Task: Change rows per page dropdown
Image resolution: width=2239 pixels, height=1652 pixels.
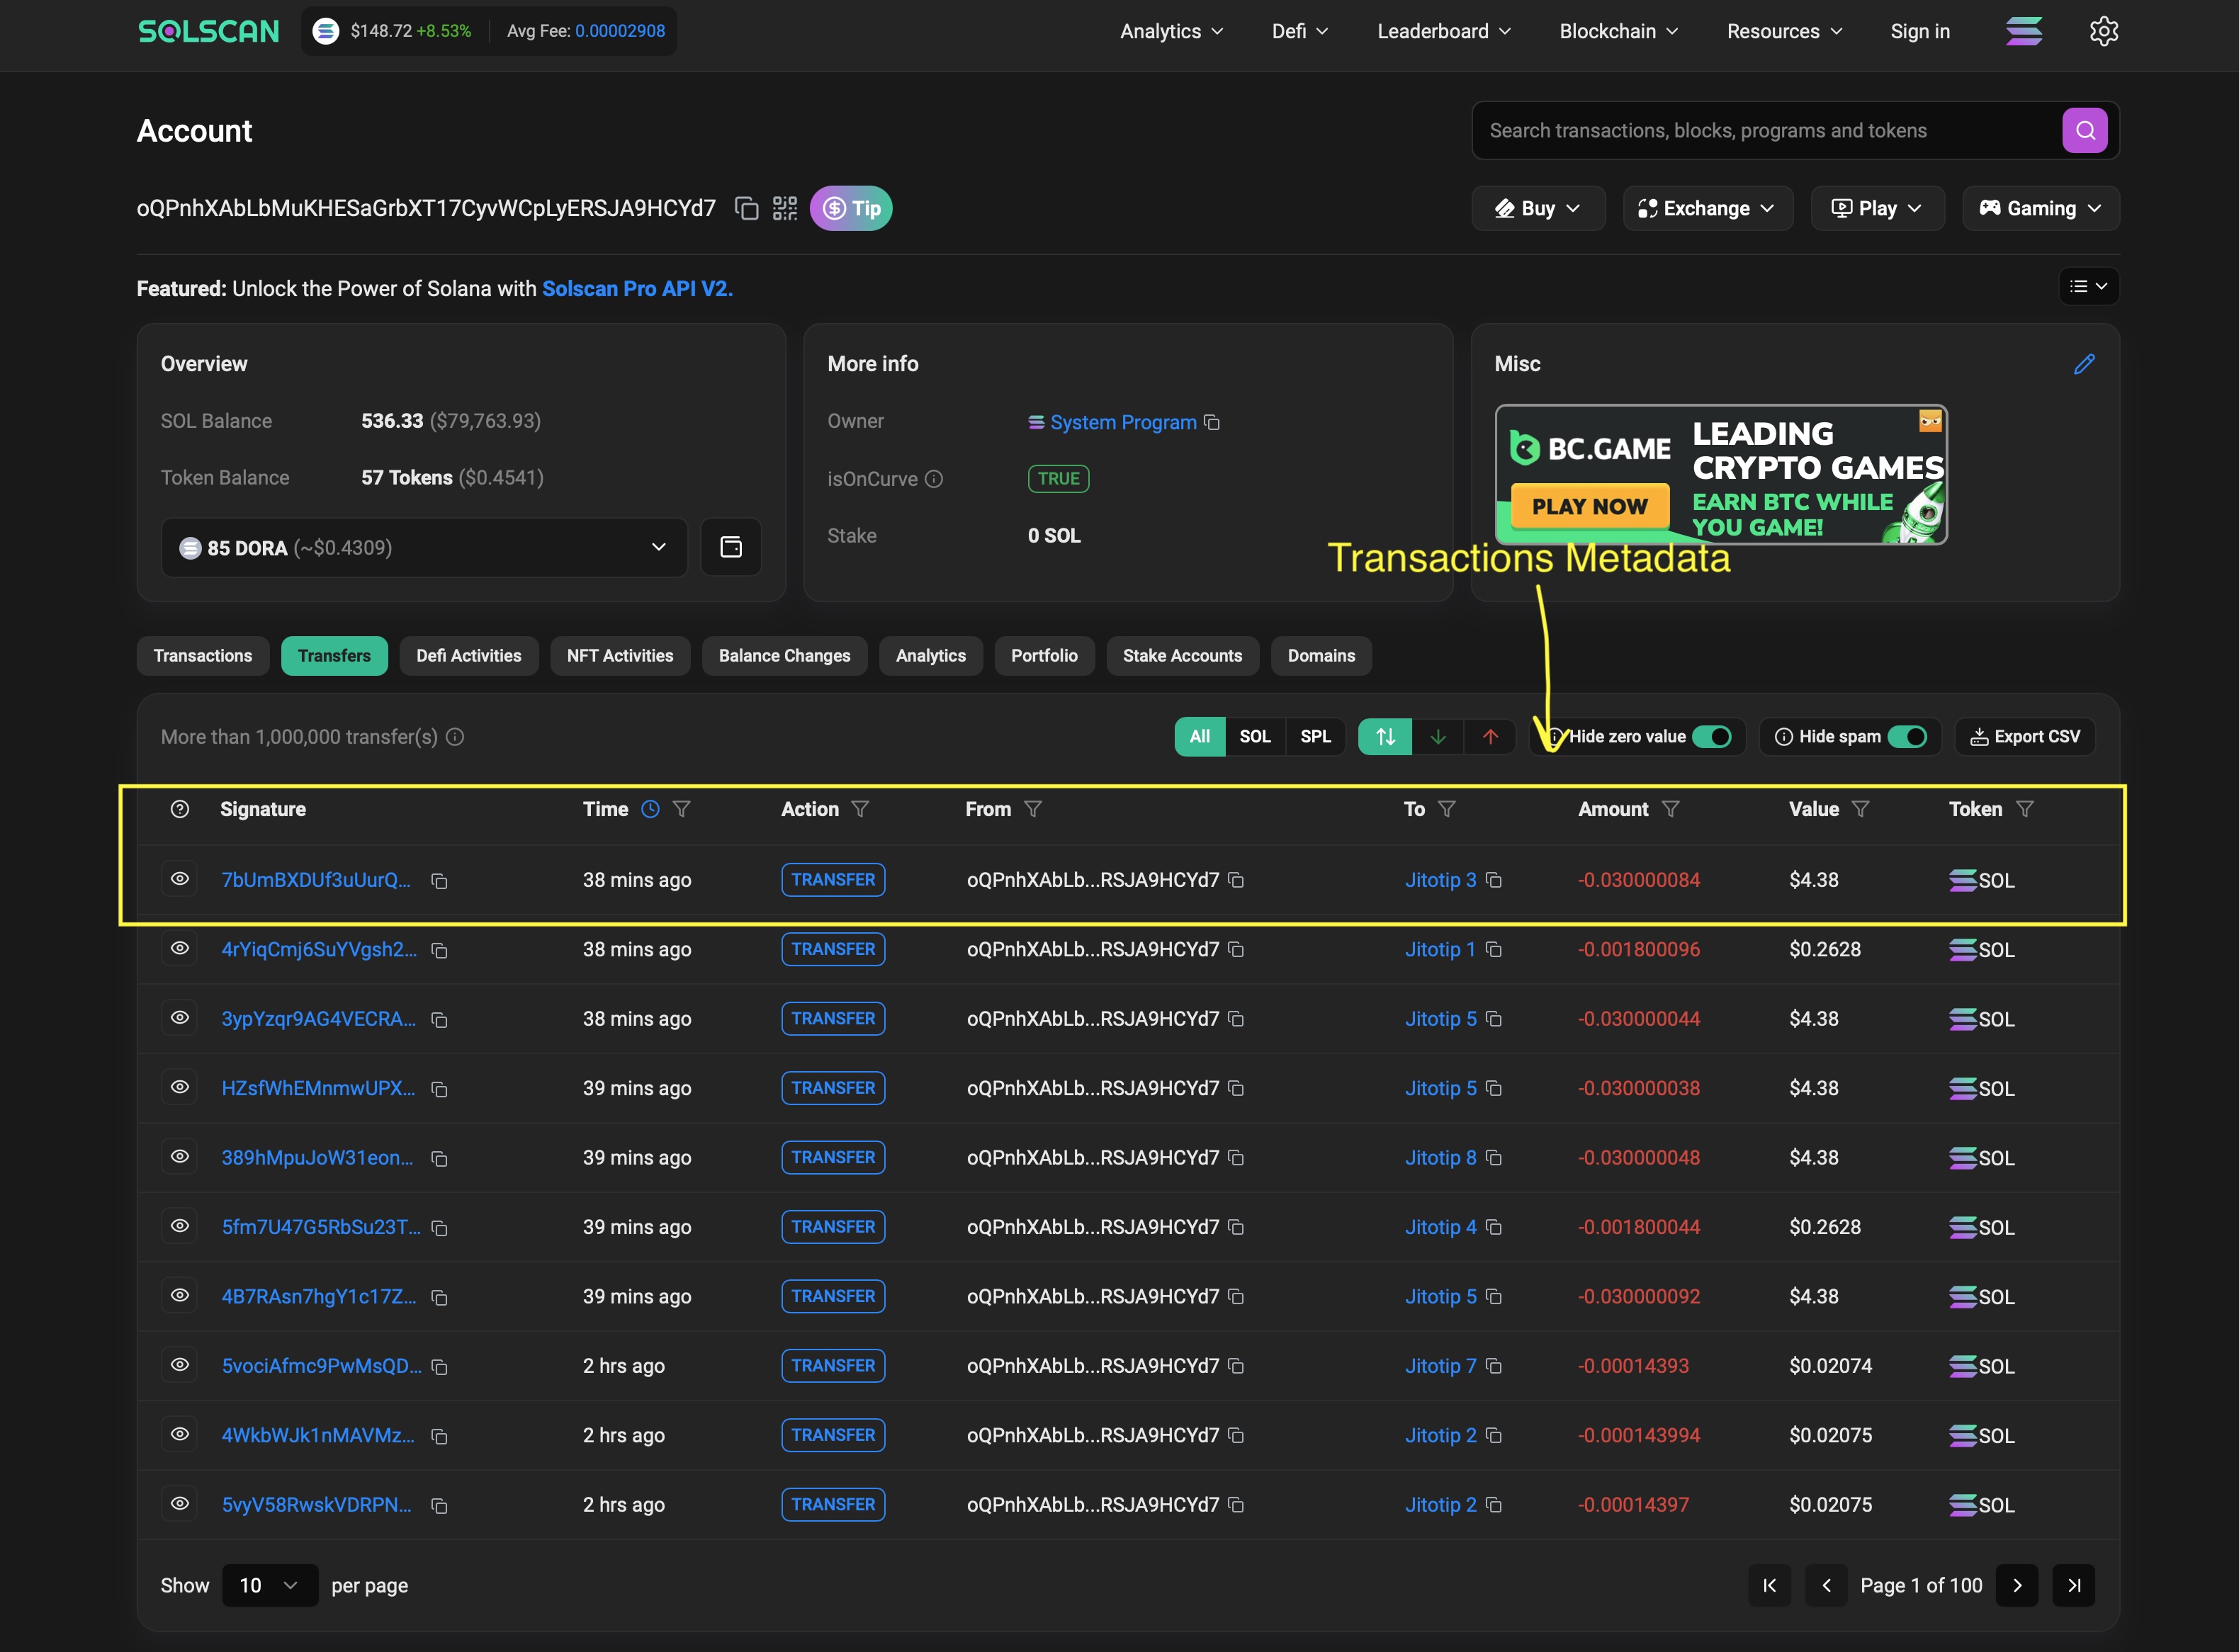Action: pyautogui.click(x=270, y=1585)
